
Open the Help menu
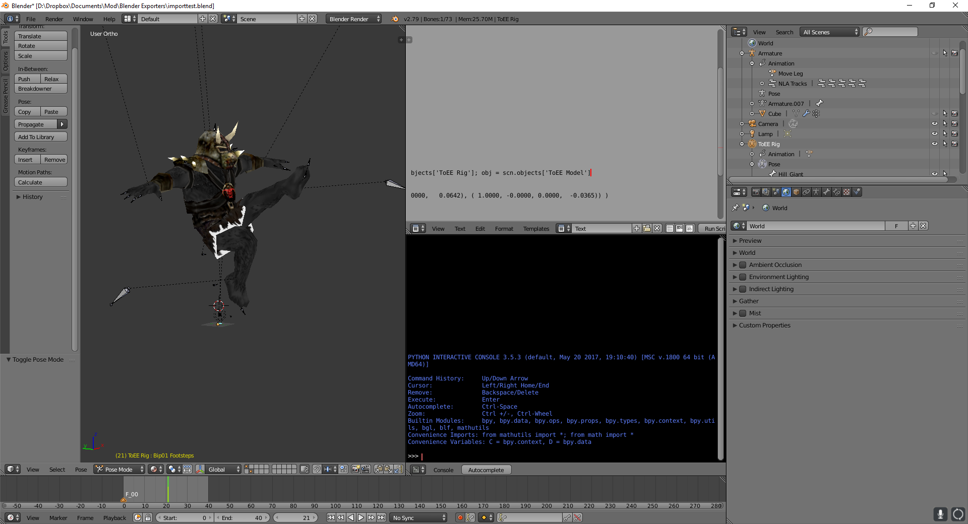(109, 19)
